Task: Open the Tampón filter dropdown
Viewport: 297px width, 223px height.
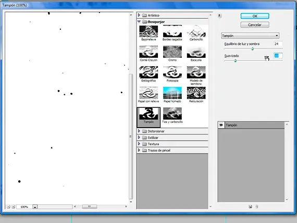Action: point(250,35)
